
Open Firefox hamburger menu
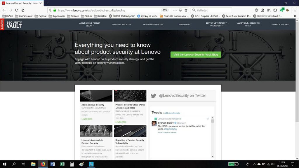point(295,10)
